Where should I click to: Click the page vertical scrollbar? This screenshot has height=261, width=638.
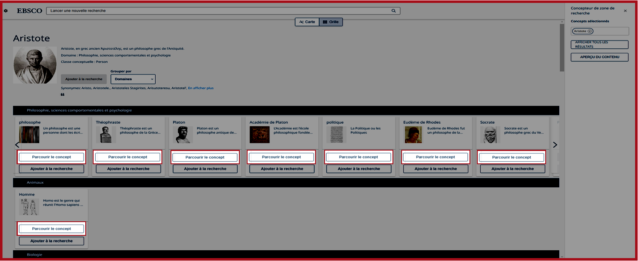(562, 48)
